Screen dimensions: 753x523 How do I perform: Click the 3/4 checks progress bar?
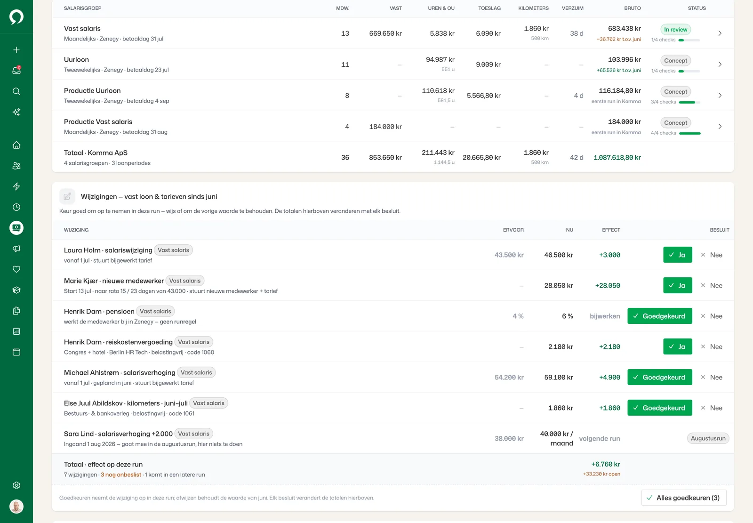pyautogui.click(x=689, y=102)
